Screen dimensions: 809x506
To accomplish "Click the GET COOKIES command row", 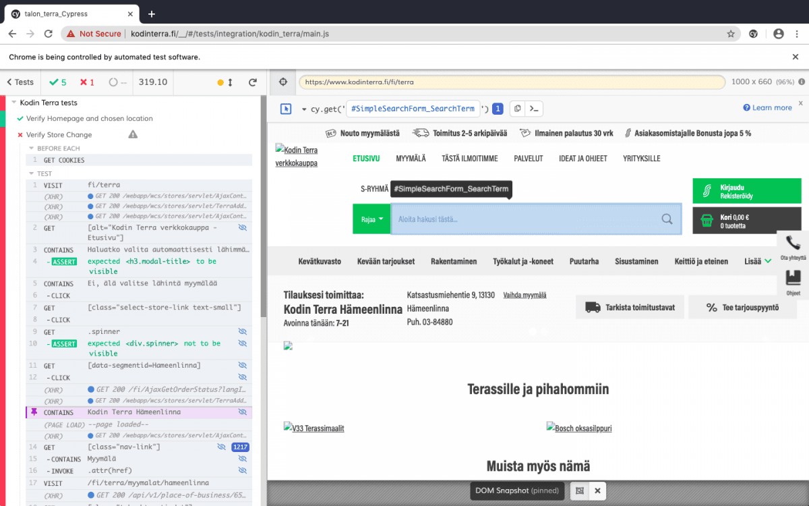I will 139,160.
